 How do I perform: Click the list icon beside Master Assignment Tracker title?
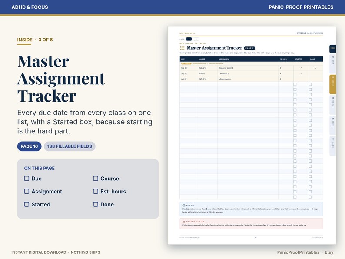[x=182, y=48]
